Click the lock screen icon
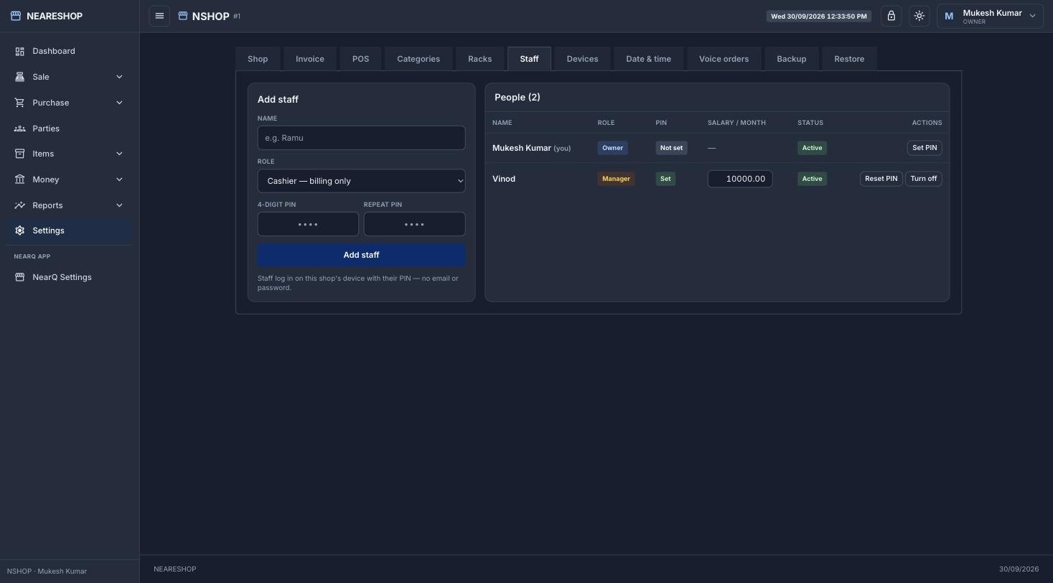The height and width of the screenshot is (583, 1053). (x=891, y=16)
